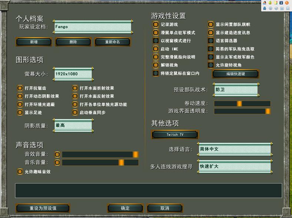Toggle 打开动态阴影效果 checkbox
Image resolution: width=292 pixels, height=218 pixels.
pos(20,96)
